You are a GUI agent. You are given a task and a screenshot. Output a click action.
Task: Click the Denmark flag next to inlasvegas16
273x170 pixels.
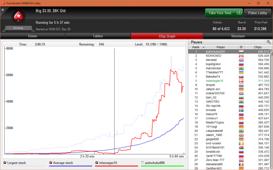click(241, 81)
